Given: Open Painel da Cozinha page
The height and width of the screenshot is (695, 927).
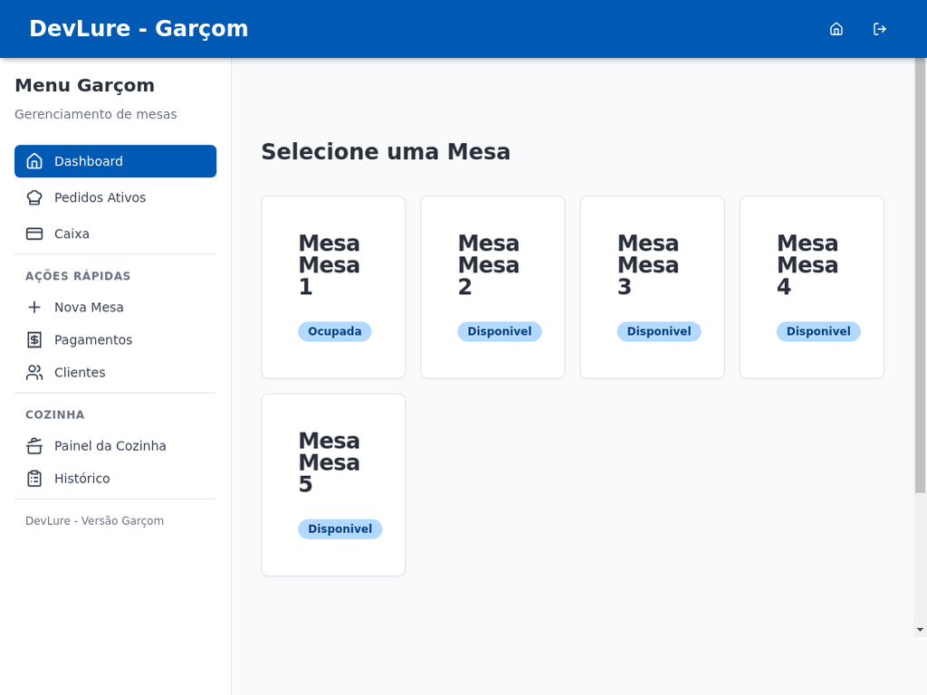Looking at the screenshot, I should [x=110, y=445].
